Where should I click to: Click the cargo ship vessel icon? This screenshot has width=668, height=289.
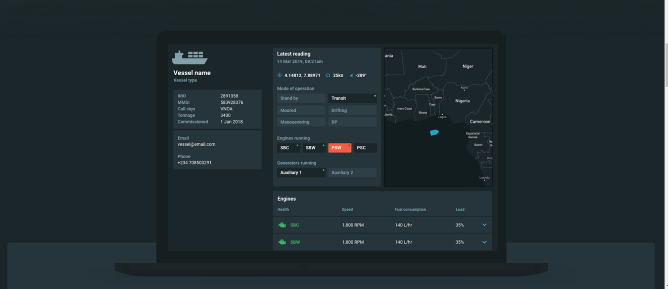[x=190, y=57]
